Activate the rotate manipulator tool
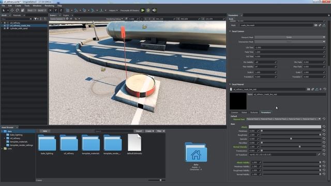331x186 pixels. (17, 10)
